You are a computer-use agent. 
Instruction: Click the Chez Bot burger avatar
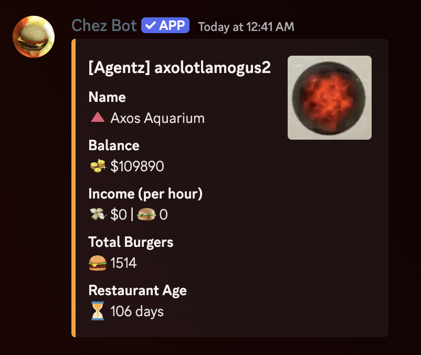click(x=33, y=37)
